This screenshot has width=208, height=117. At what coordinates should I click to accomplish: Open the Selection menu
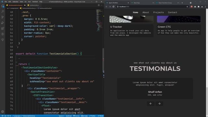[x=15, y=2]
